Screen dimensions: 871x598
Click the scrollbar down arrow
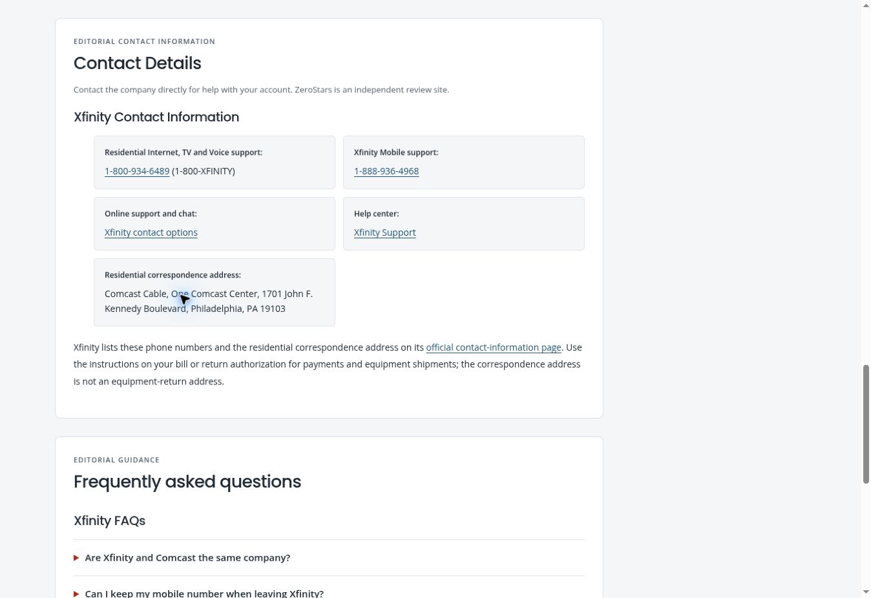(866, 592)
